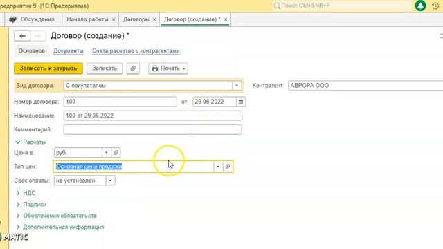This screenshot has height=249, width=443.
Task: Open the currency руб. record icon
Action: [116, 153]
